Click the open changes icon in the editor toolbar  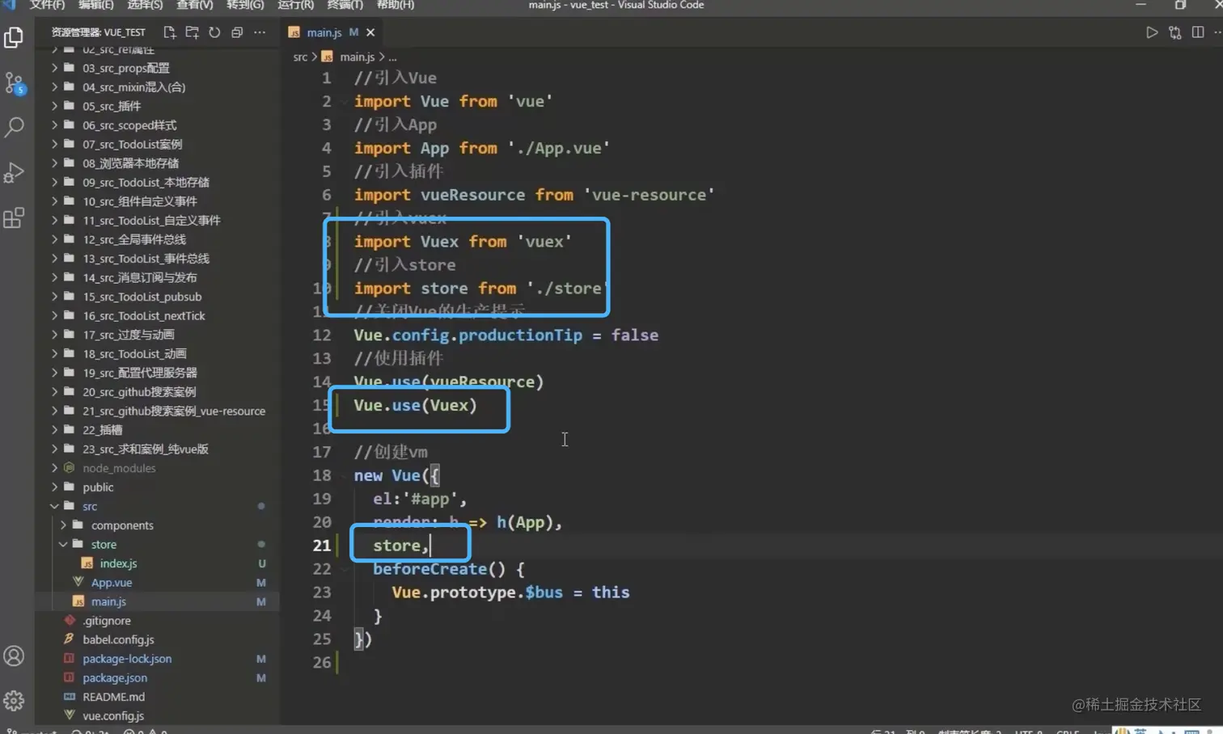1174,32
